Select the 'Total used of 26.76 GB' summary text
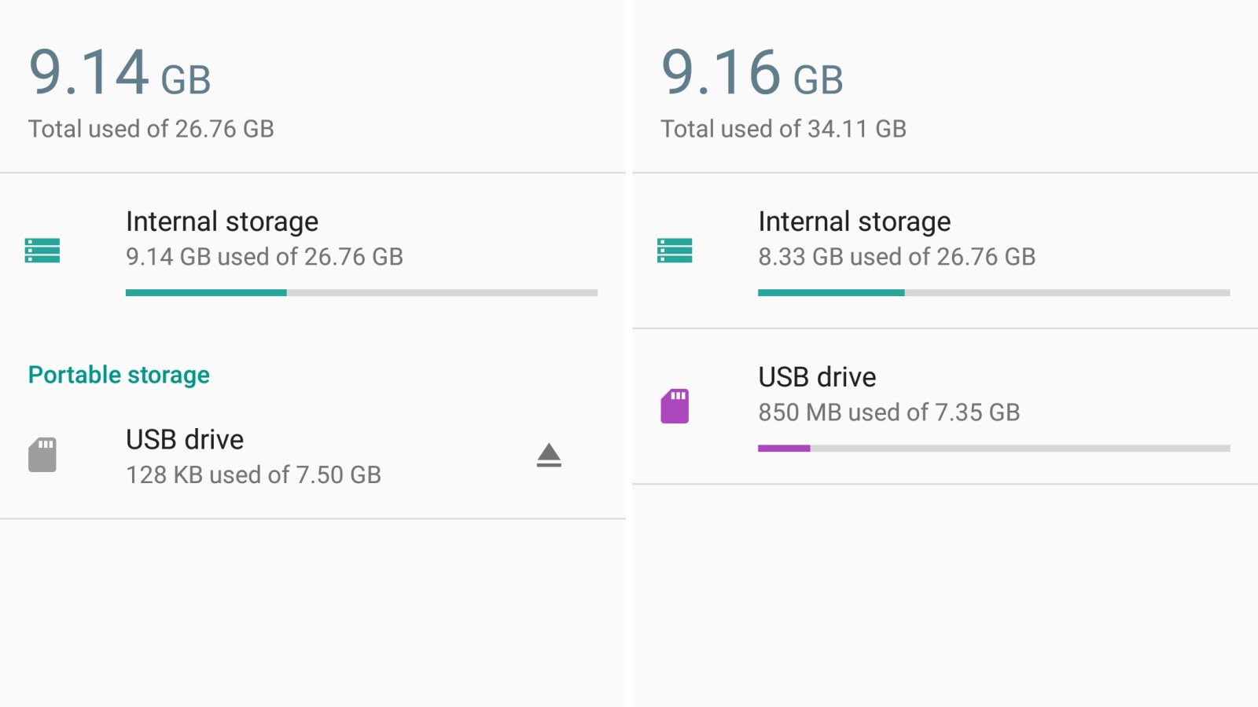The height and width of the screenshot is (707, 1258). (x=151, y=129)
